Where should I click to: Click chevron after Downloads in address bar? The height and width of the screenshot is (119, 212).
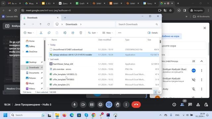point(81,24)
